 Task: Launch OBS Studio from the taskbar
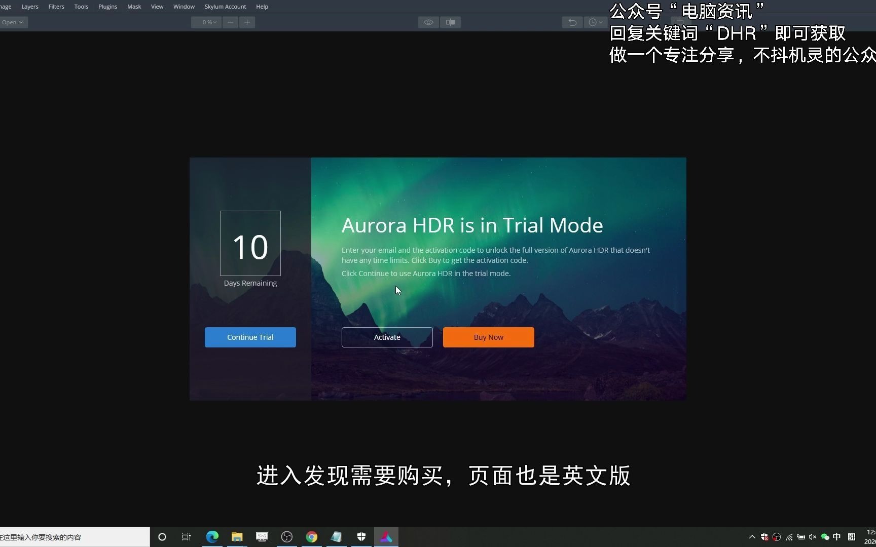tap(286, 536)
